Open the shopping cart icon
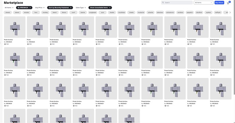This screenshot has height=123, width=235. coord(228,3)
